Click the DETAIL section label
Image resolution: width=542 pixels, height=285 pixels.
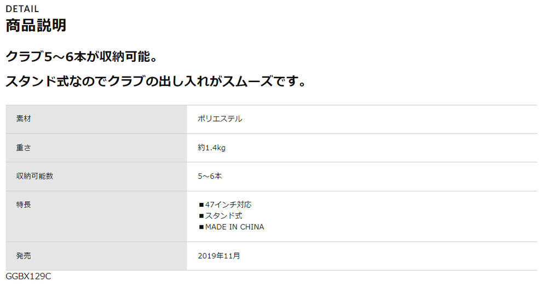point(22,9)
